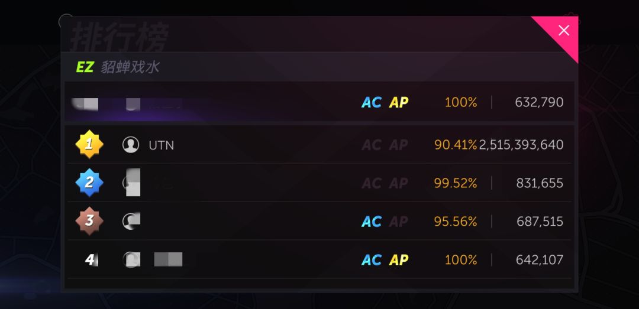This screenshot has width=639, height=309.
Task: Open UTN's player avatar icon
Action: [131, 145]
